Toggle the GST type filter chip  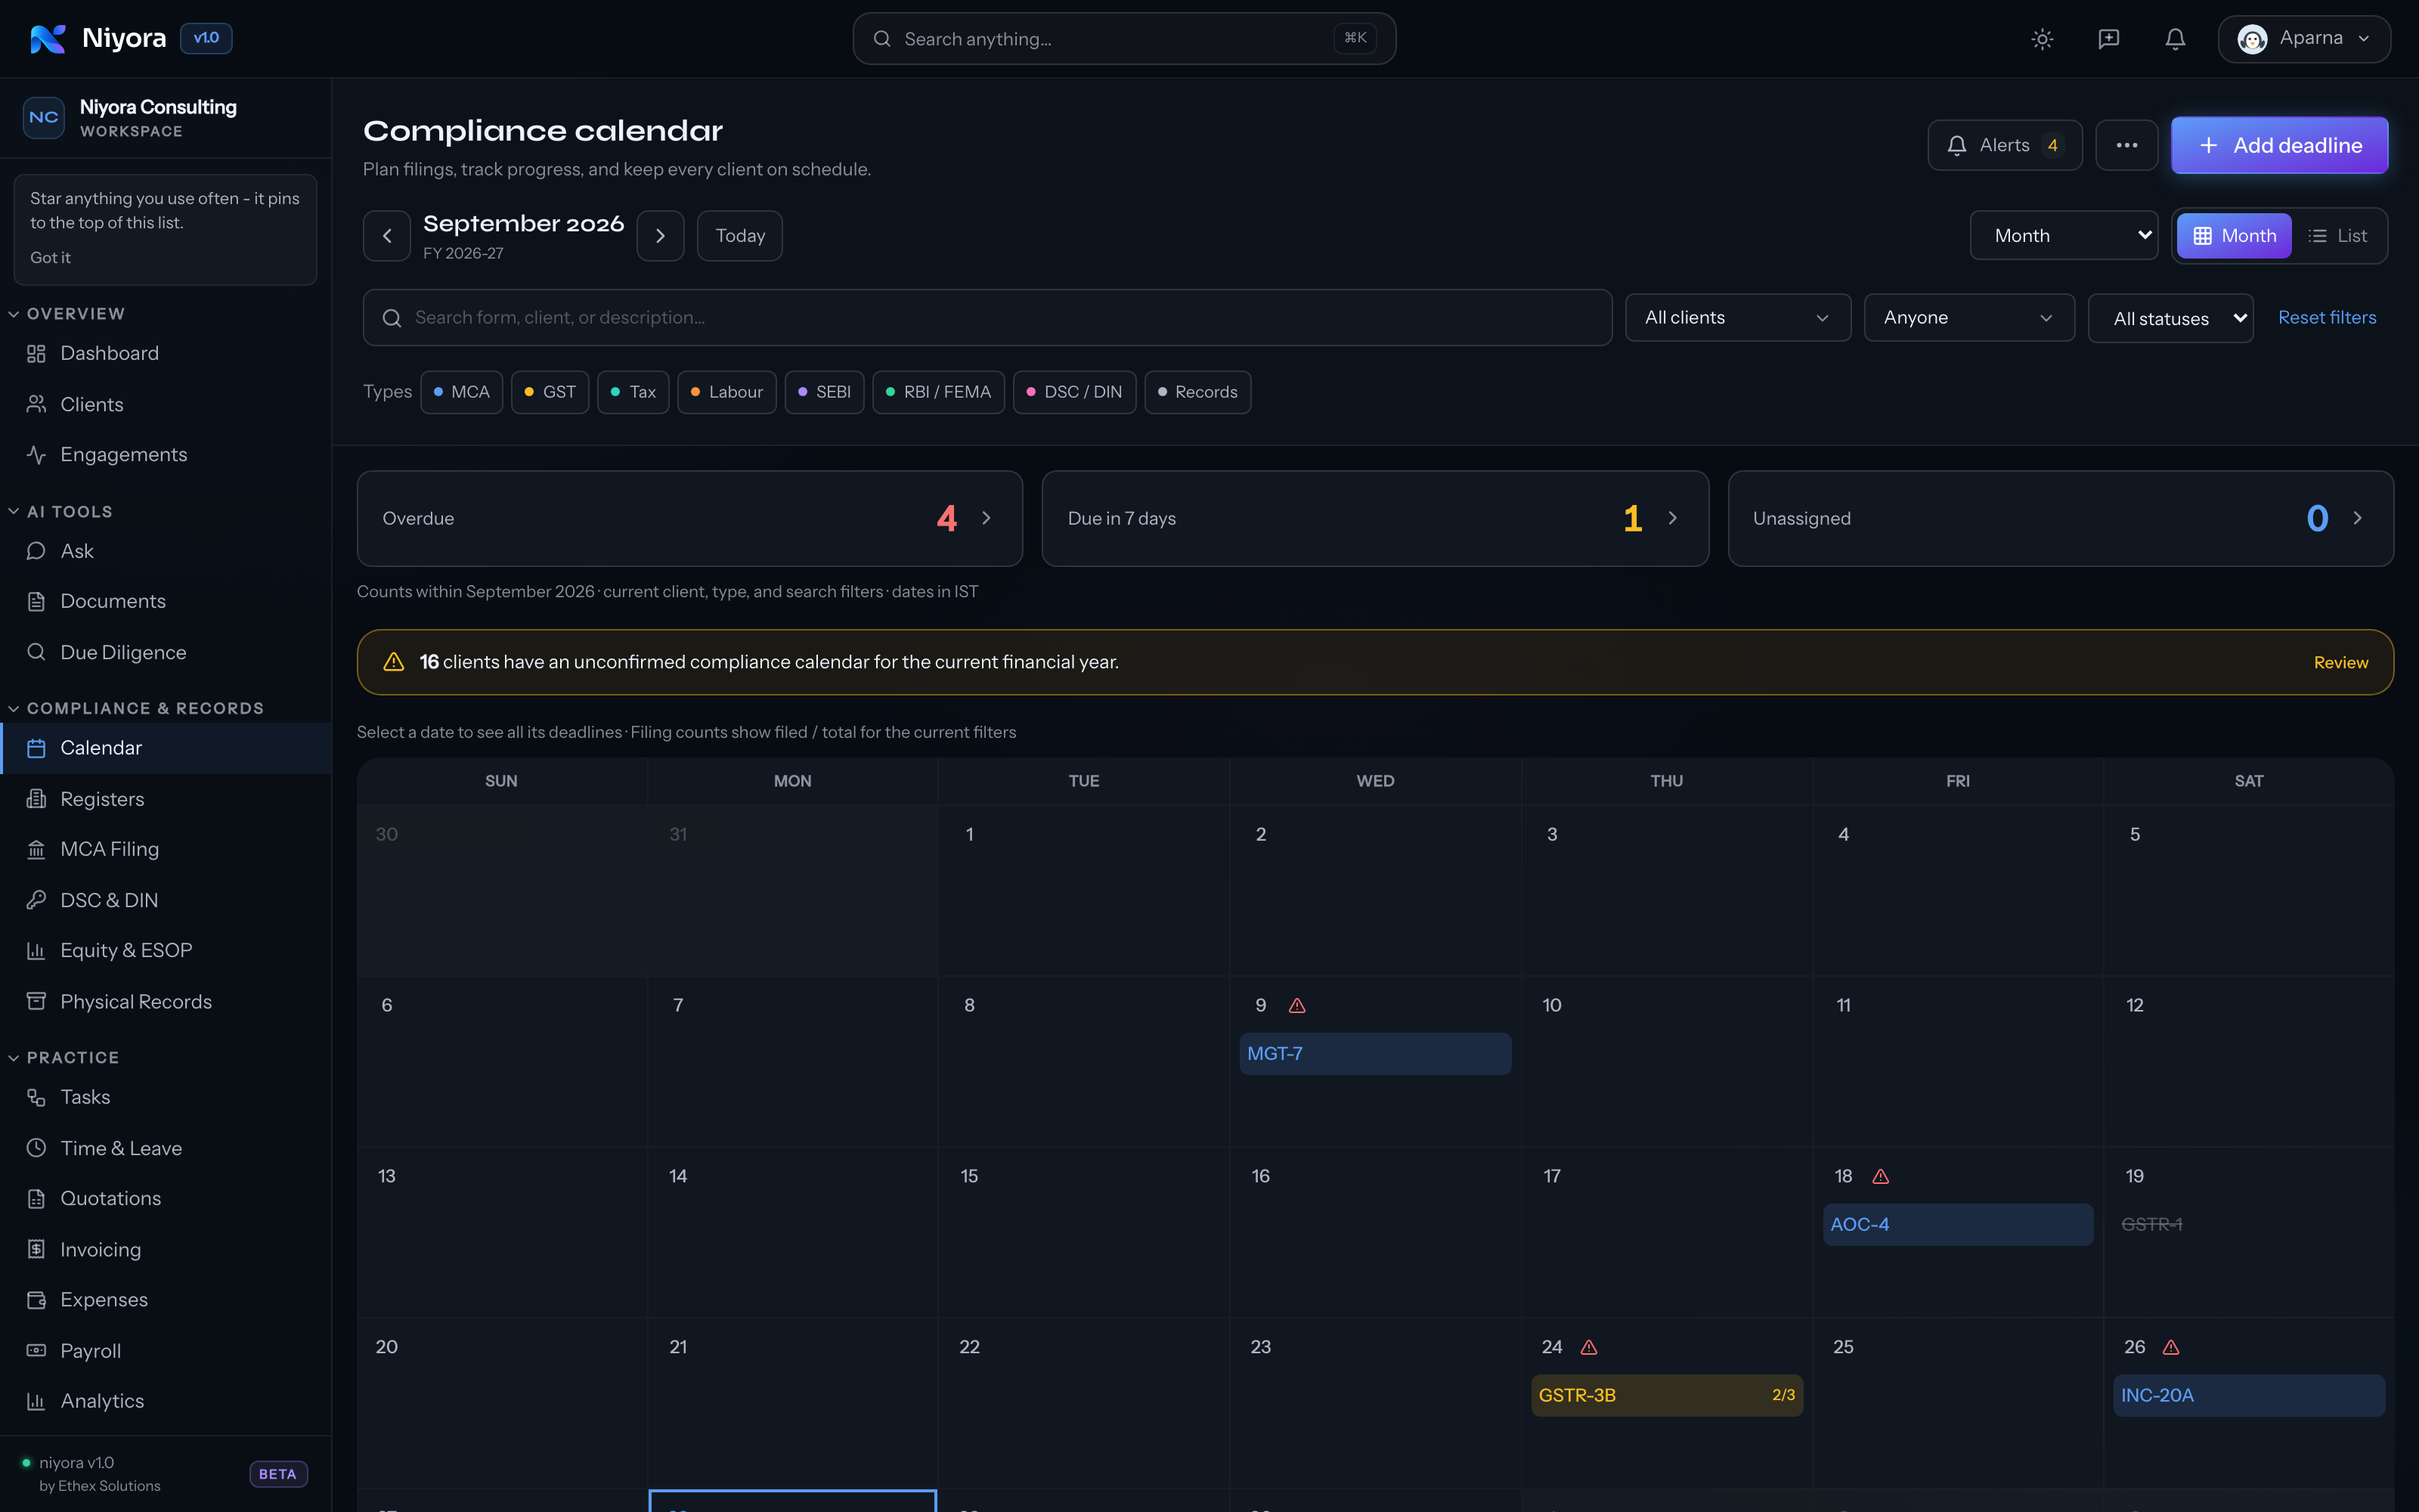tap(550, 392)
